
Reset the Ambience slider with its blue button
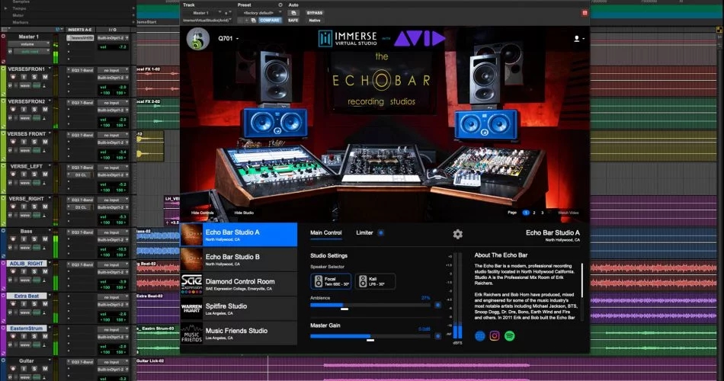(x=437, y=305)
